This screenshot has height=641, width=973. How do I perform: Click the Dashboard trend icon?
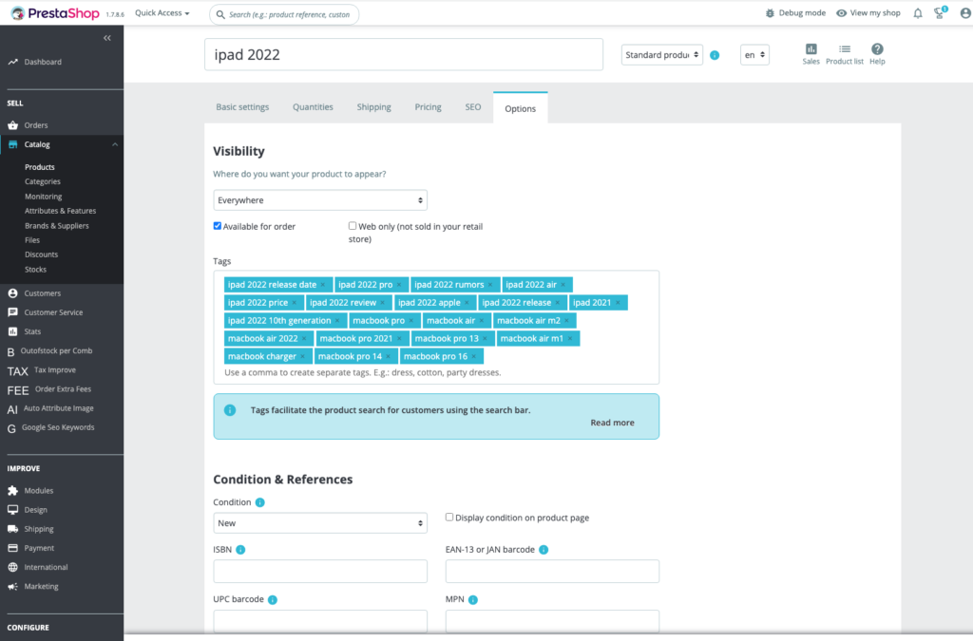coord(12,62)
